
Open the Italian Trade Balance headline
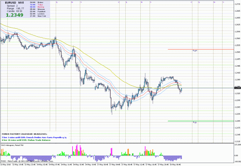click(x=26, y=140)
